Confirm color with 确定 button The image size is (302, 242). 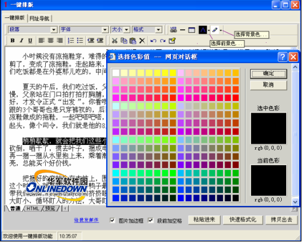tap(268, 74)
